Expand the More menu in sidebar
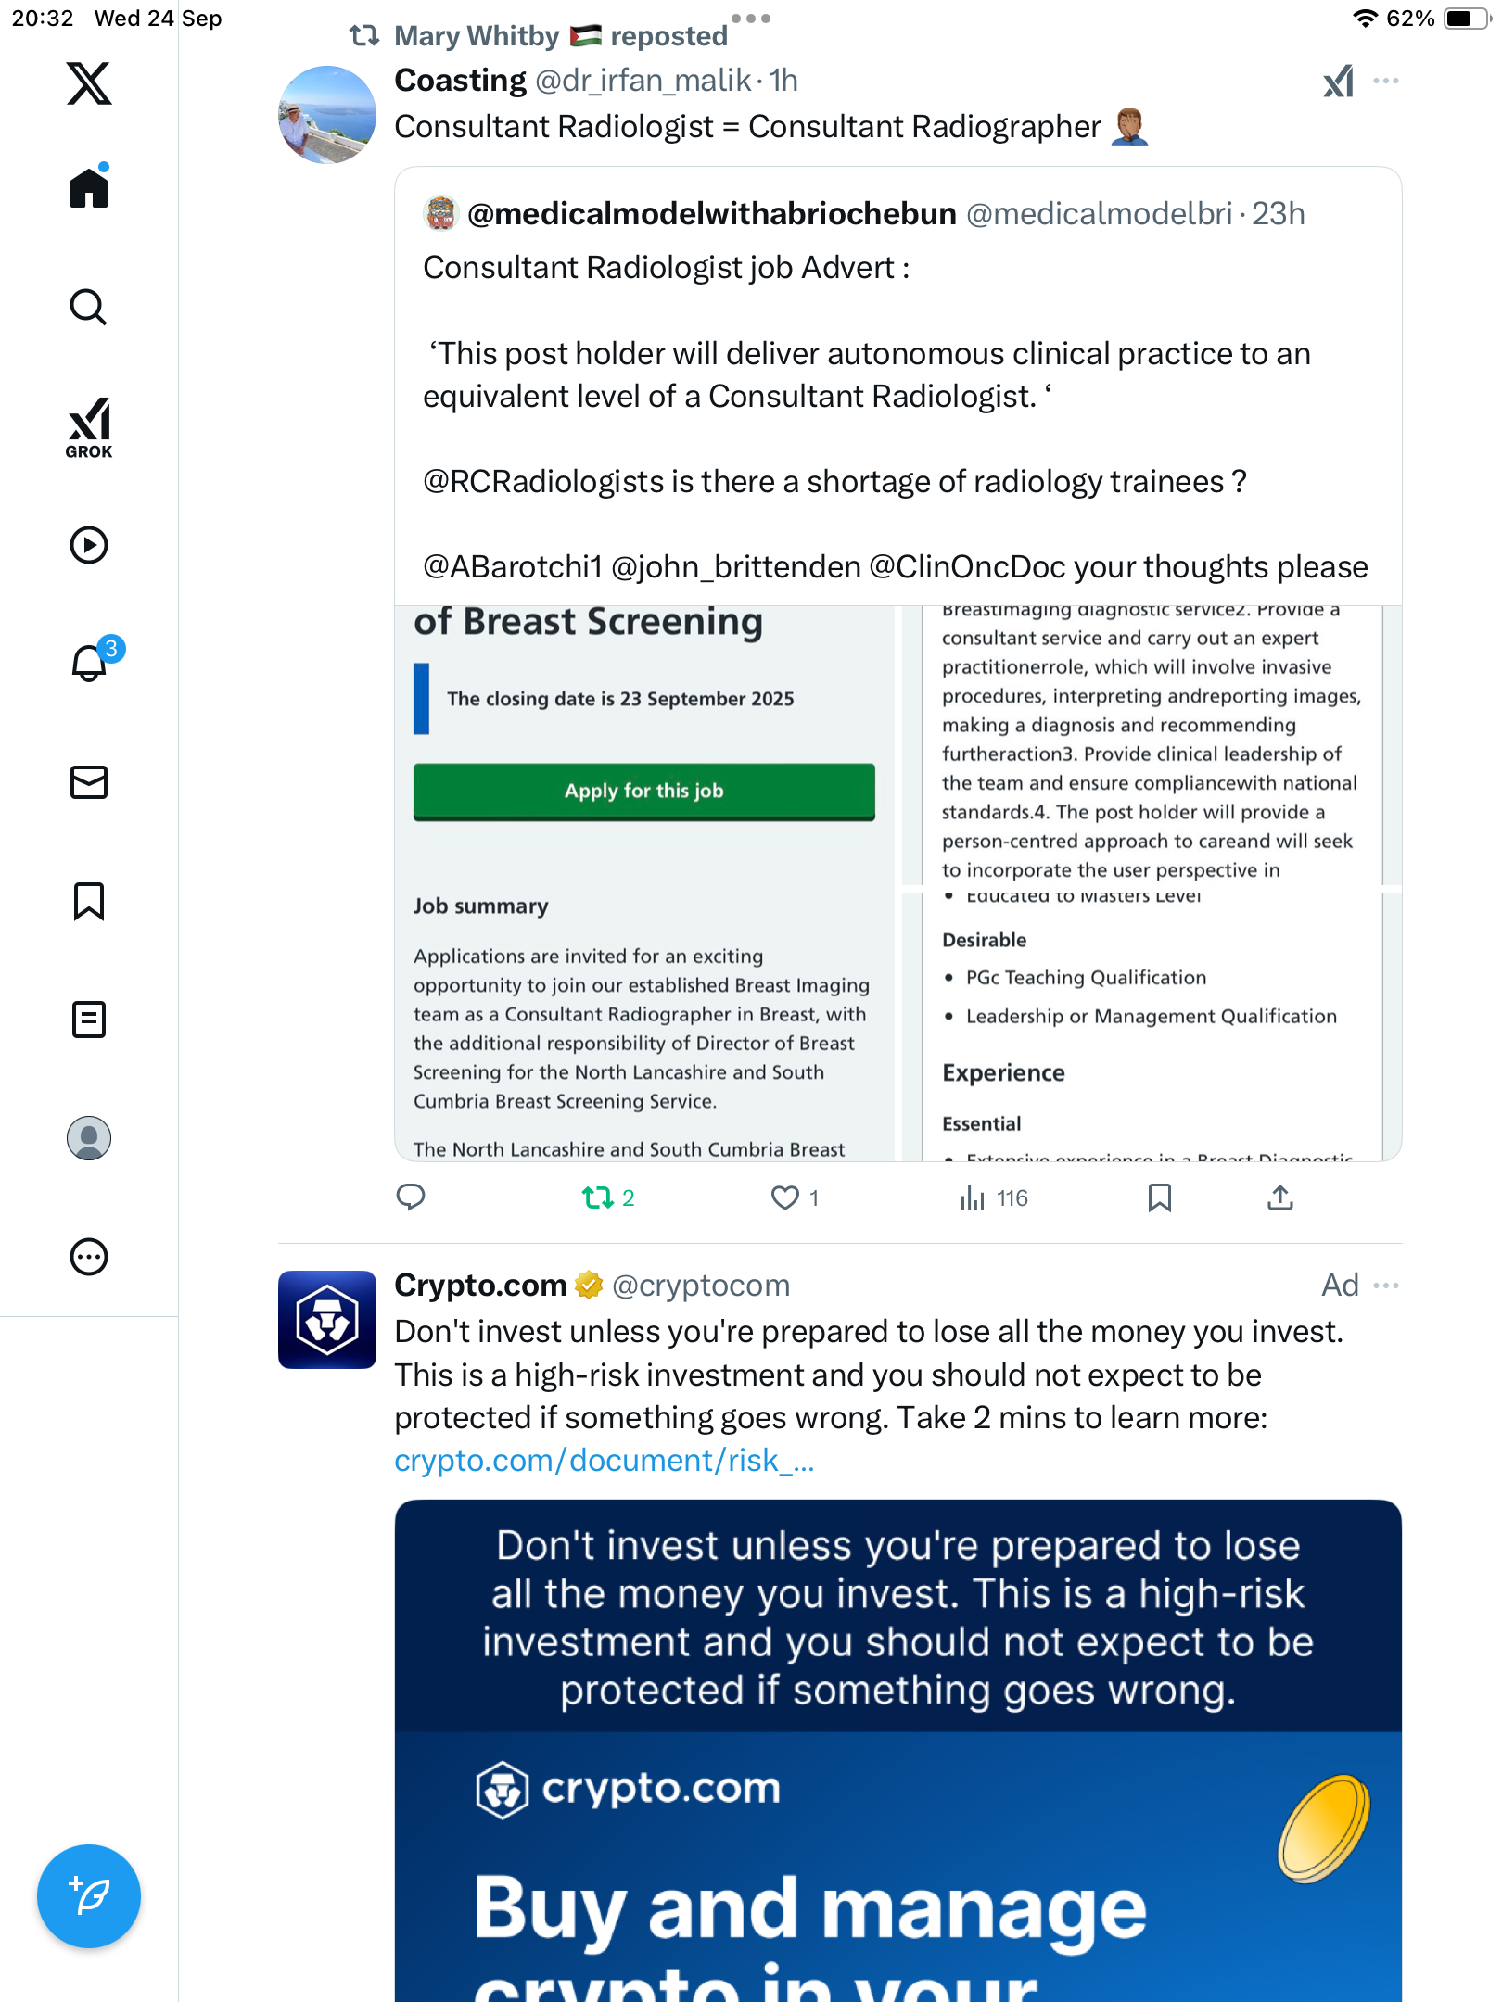 click(x=89, y=1257)
